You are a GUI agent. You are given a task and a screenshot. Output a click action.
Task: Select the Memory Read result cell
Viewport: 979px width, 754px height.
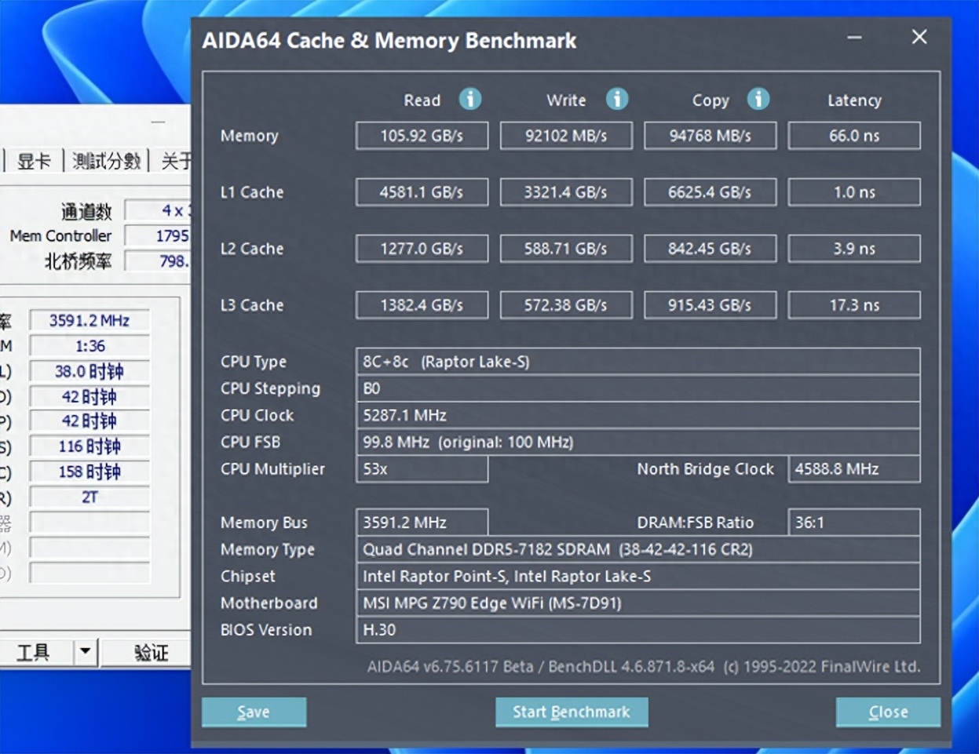point(422,136)
